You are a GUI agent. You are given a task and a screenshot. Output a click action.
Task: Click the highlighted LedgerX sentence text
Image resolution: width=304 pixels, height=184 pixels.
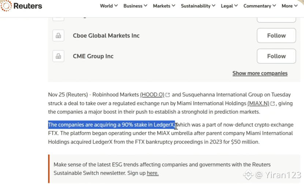(111, 125)
